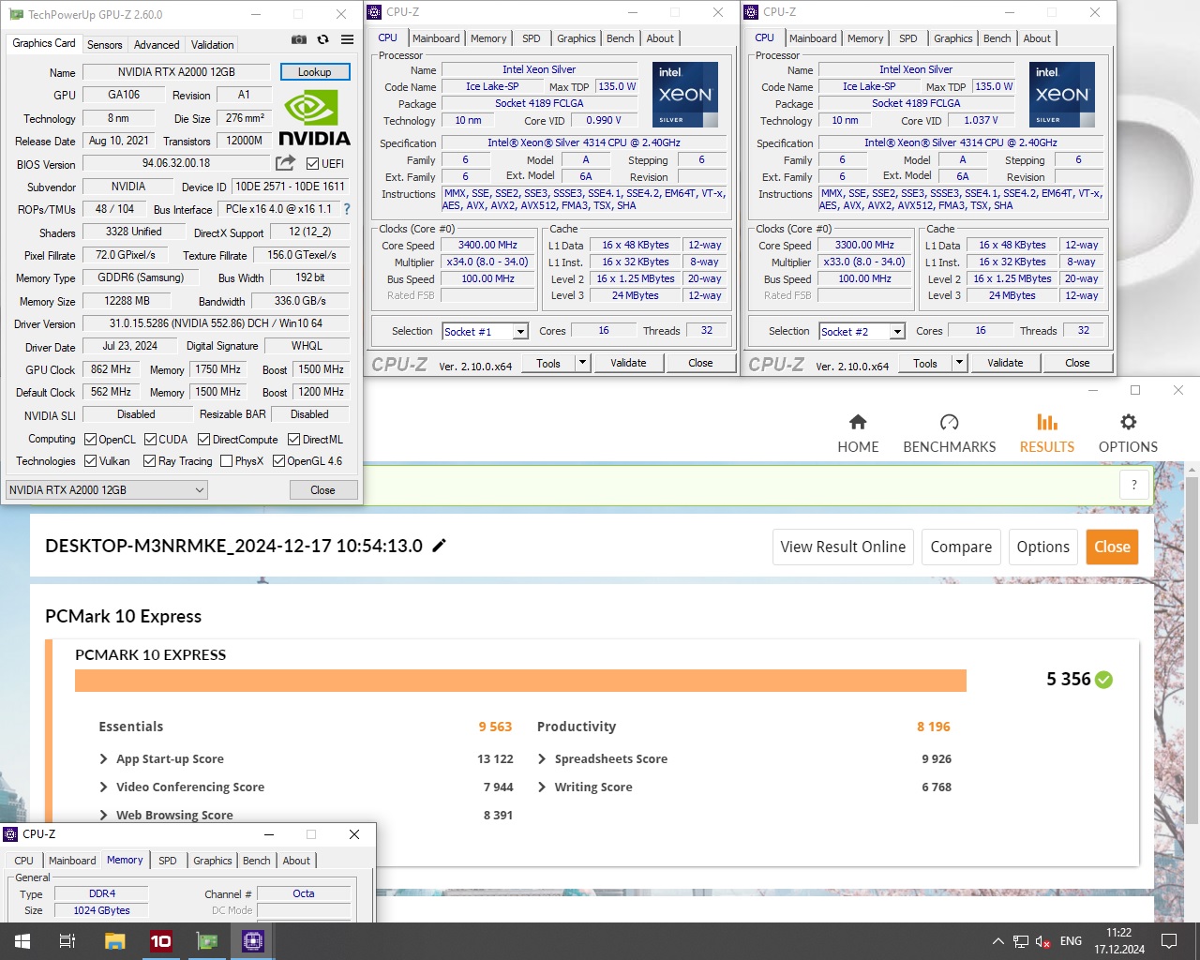The image size is (1200, 960).
Task: Toggle the CUDA checkbox
Action: [150, 439]
